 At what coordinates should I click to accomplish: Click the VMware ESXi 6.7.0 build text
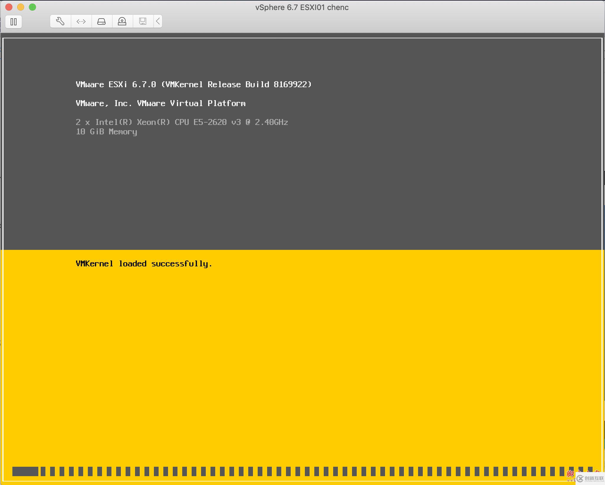coord(193,84)
